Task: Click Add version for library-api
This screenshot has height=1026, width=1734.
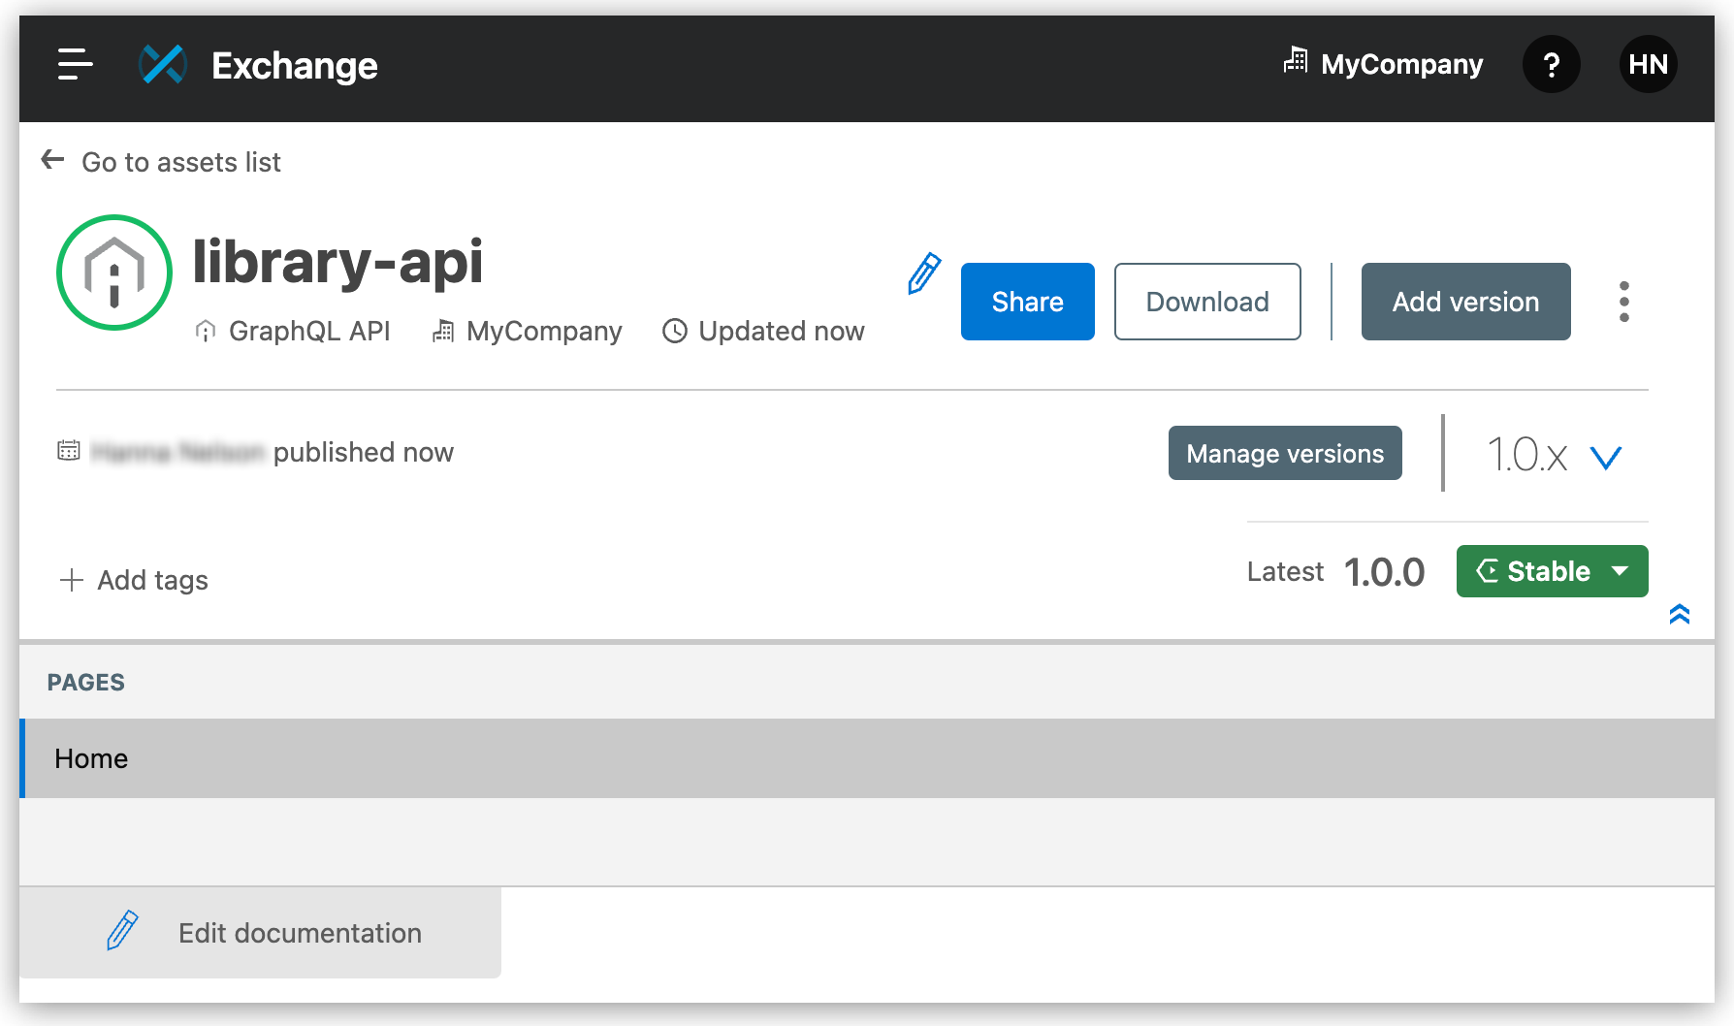Action: coord(1465,302)
